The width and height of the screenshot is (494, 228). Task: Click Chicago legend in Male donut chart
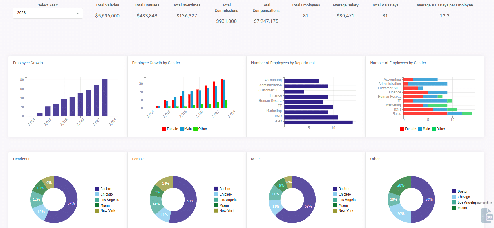tap(342, 194)
